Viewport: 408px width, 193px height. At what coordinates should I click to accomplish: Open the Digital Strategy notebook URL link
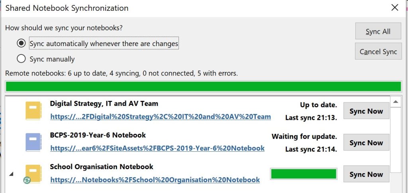pos(161,117)
